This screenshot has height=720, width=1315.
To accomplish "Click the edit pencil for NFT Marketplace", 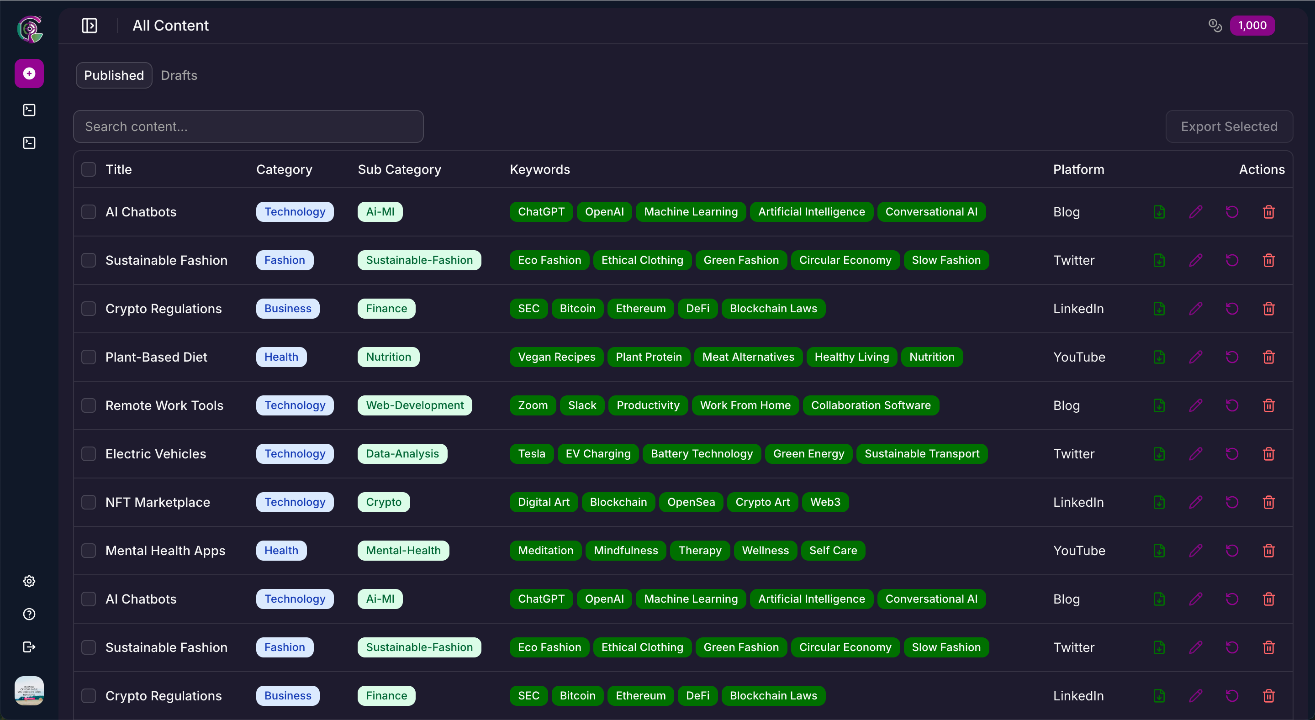I will [1195, 502].
